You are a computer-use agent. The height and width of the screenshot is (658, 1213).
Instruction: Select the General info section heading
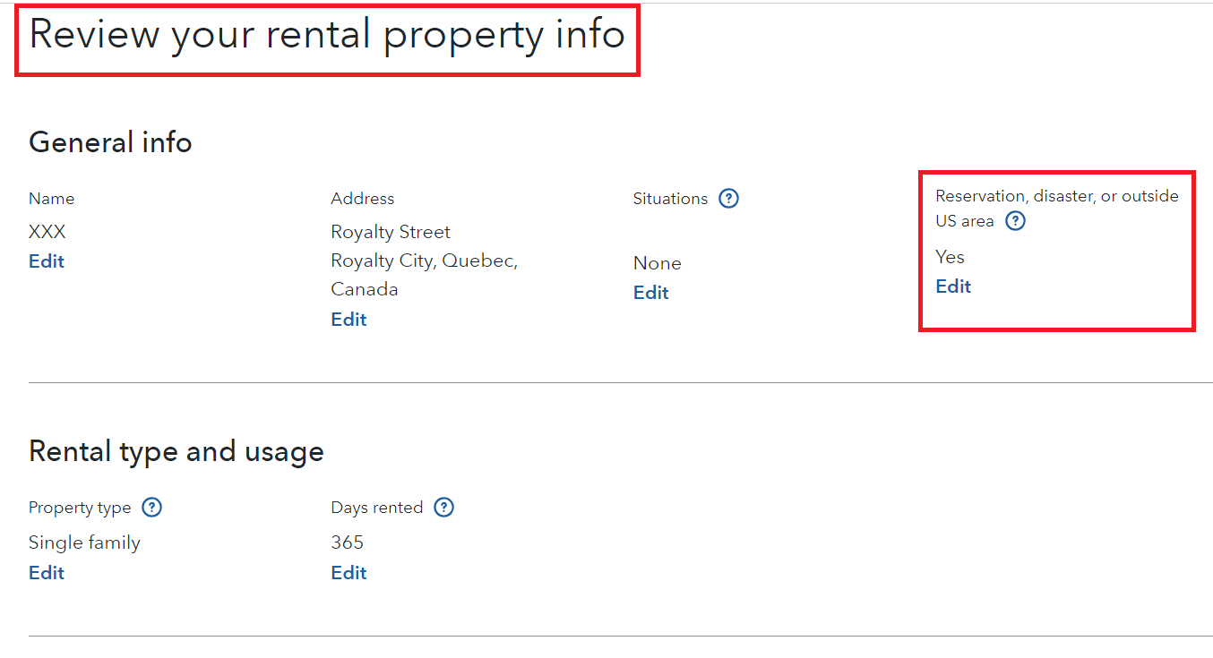point(110,142)
